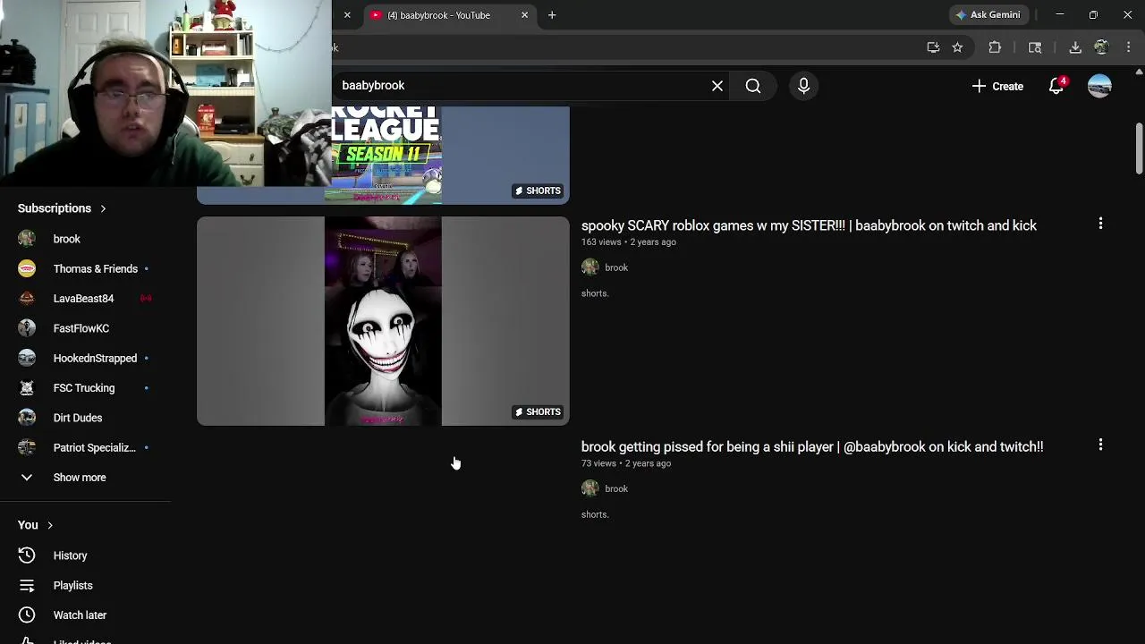The width and height of the screenshot is (1145, 644).
Task: Click Ask Gemini button in Chrome
Action: click(988, 15)
